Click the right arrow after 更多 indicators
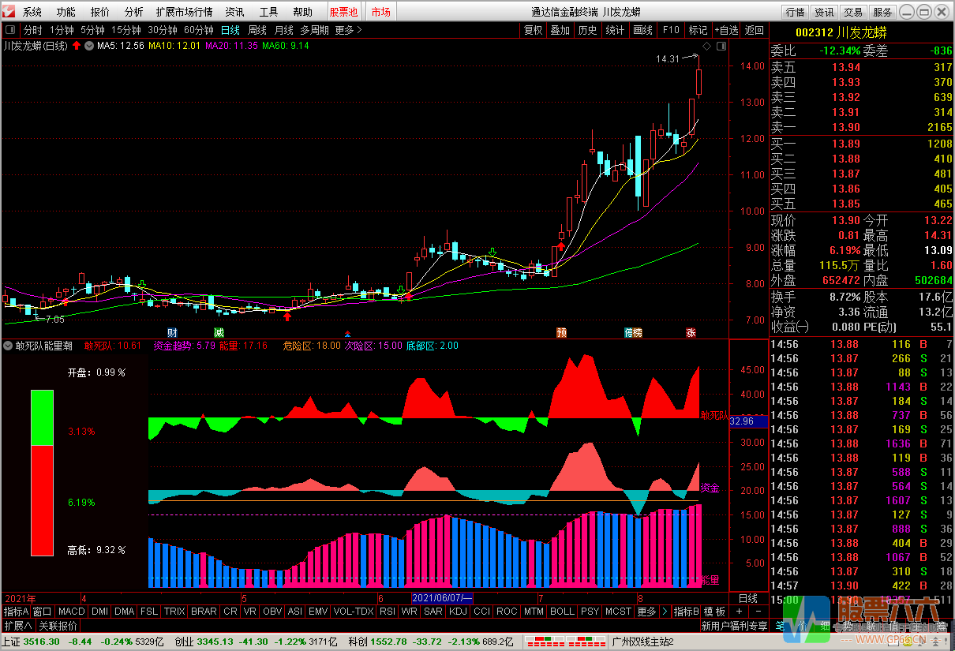 (665, 612)
